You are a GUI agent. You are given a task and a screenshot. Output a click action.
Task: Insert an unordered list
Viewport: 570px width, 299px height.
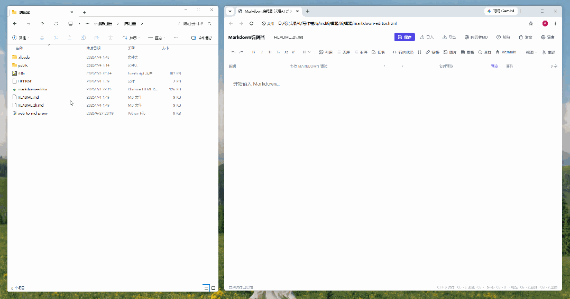(x=343, y=52)
